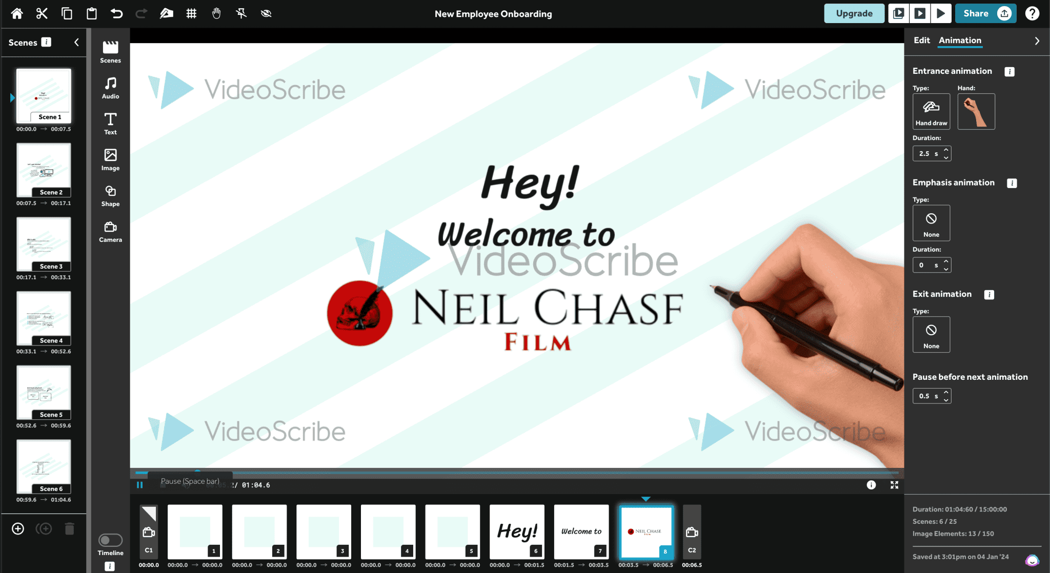Open the chat assistant icon

(x=1032, y=561)
